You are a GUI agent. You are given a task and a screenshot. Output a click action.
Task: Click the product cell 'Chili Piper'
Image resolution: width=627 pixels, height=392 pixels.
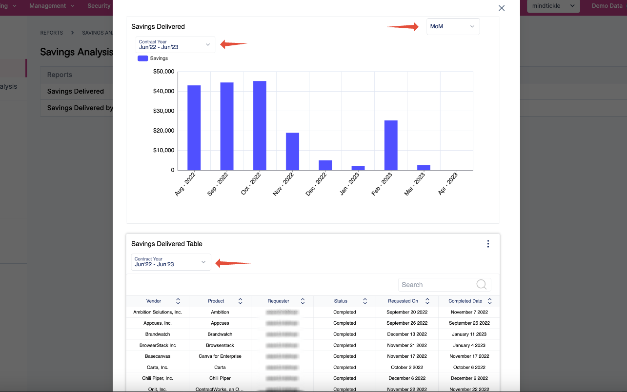coord(220,378)
